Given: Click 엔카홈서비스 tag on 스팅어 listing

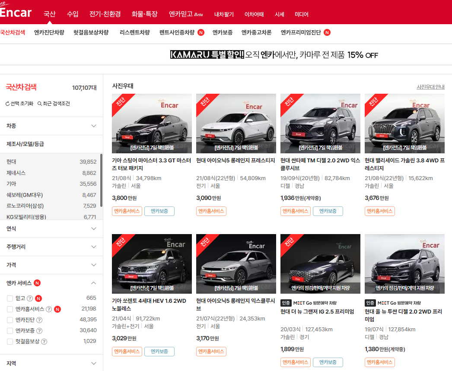Looking at the screenshot, I should click(127, 211).
